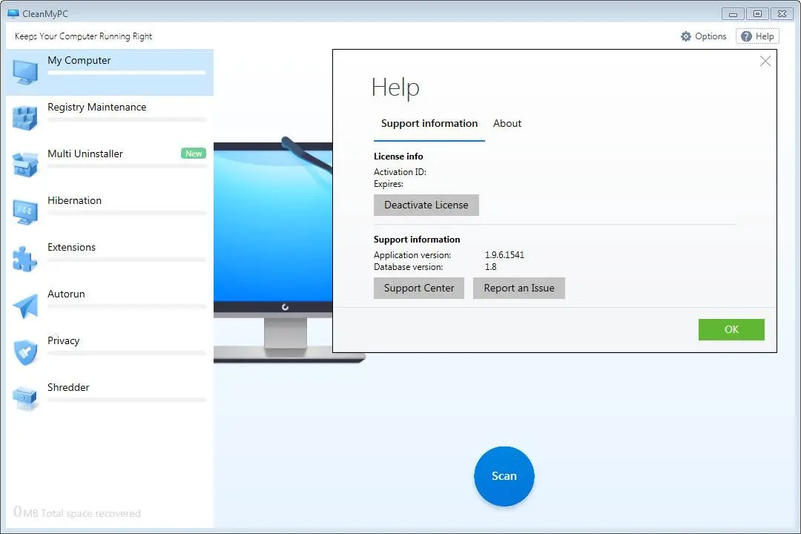Image resolution: width=801 pixels, height=534 pixels.
Task: Select Autorun in the sidebar
Action: 110,306
